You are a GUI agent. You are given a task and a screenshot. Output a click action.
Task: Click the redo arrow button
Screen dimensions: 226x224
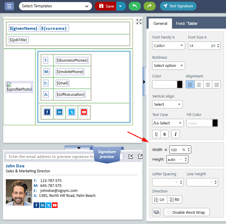tap(149, 6)
